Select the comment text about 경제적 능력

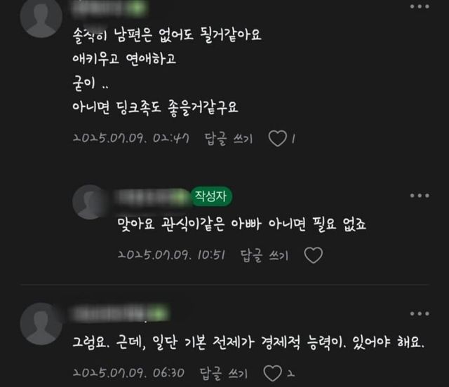pos(248,342)
